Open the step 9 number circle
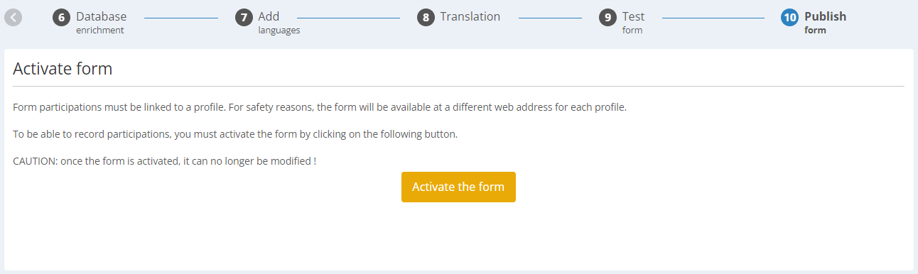Screen dimensions: 918x274 (x=607, y=17)
